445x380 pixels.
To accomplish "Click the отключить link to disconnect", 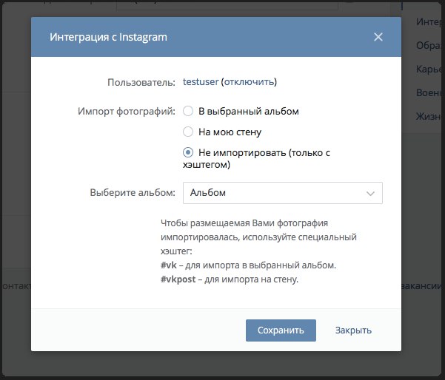I will (250, 82).
